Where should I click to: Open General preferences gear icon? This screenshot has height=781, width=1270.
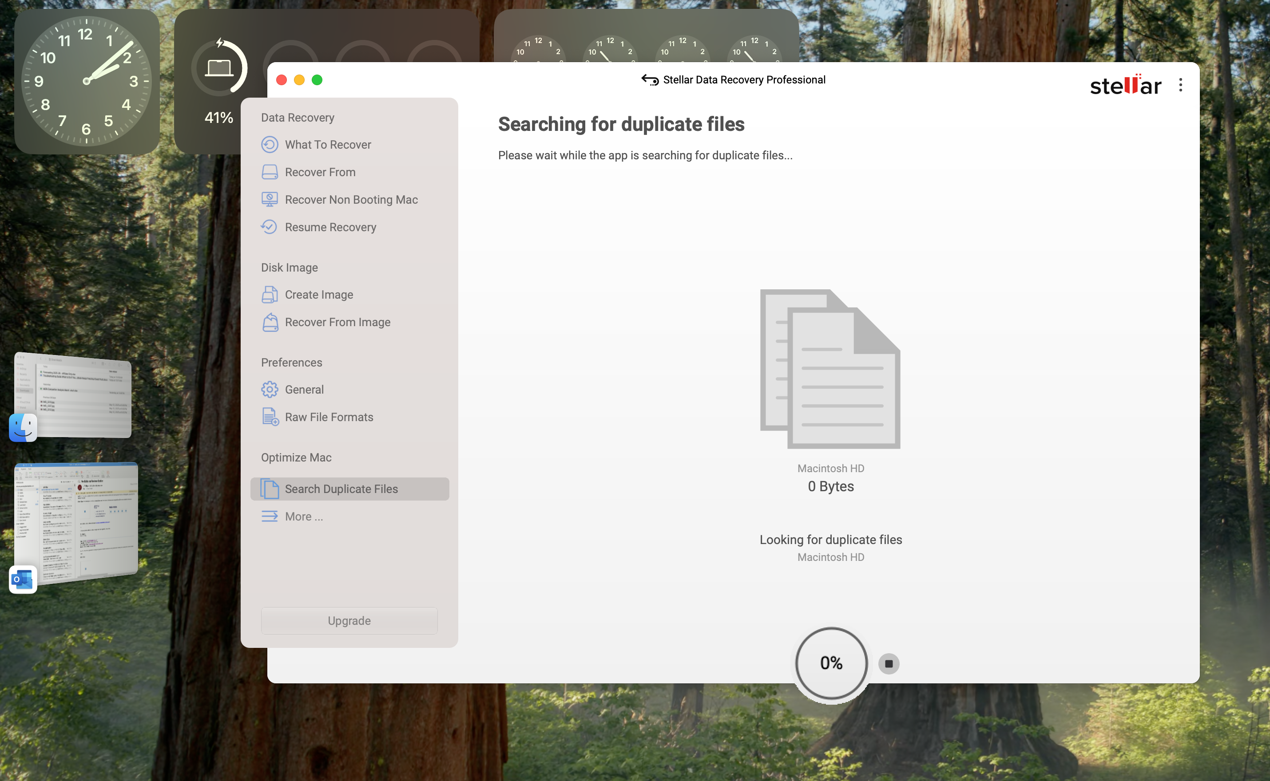(x=269, y=390)
